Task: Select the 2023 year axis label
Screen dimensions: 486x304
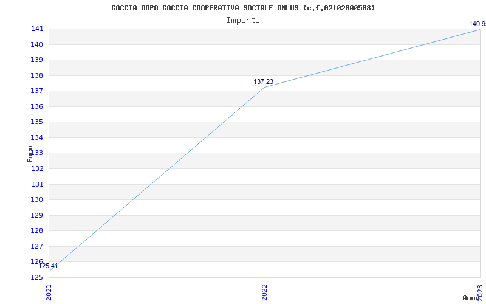Action: pos(480,292)
